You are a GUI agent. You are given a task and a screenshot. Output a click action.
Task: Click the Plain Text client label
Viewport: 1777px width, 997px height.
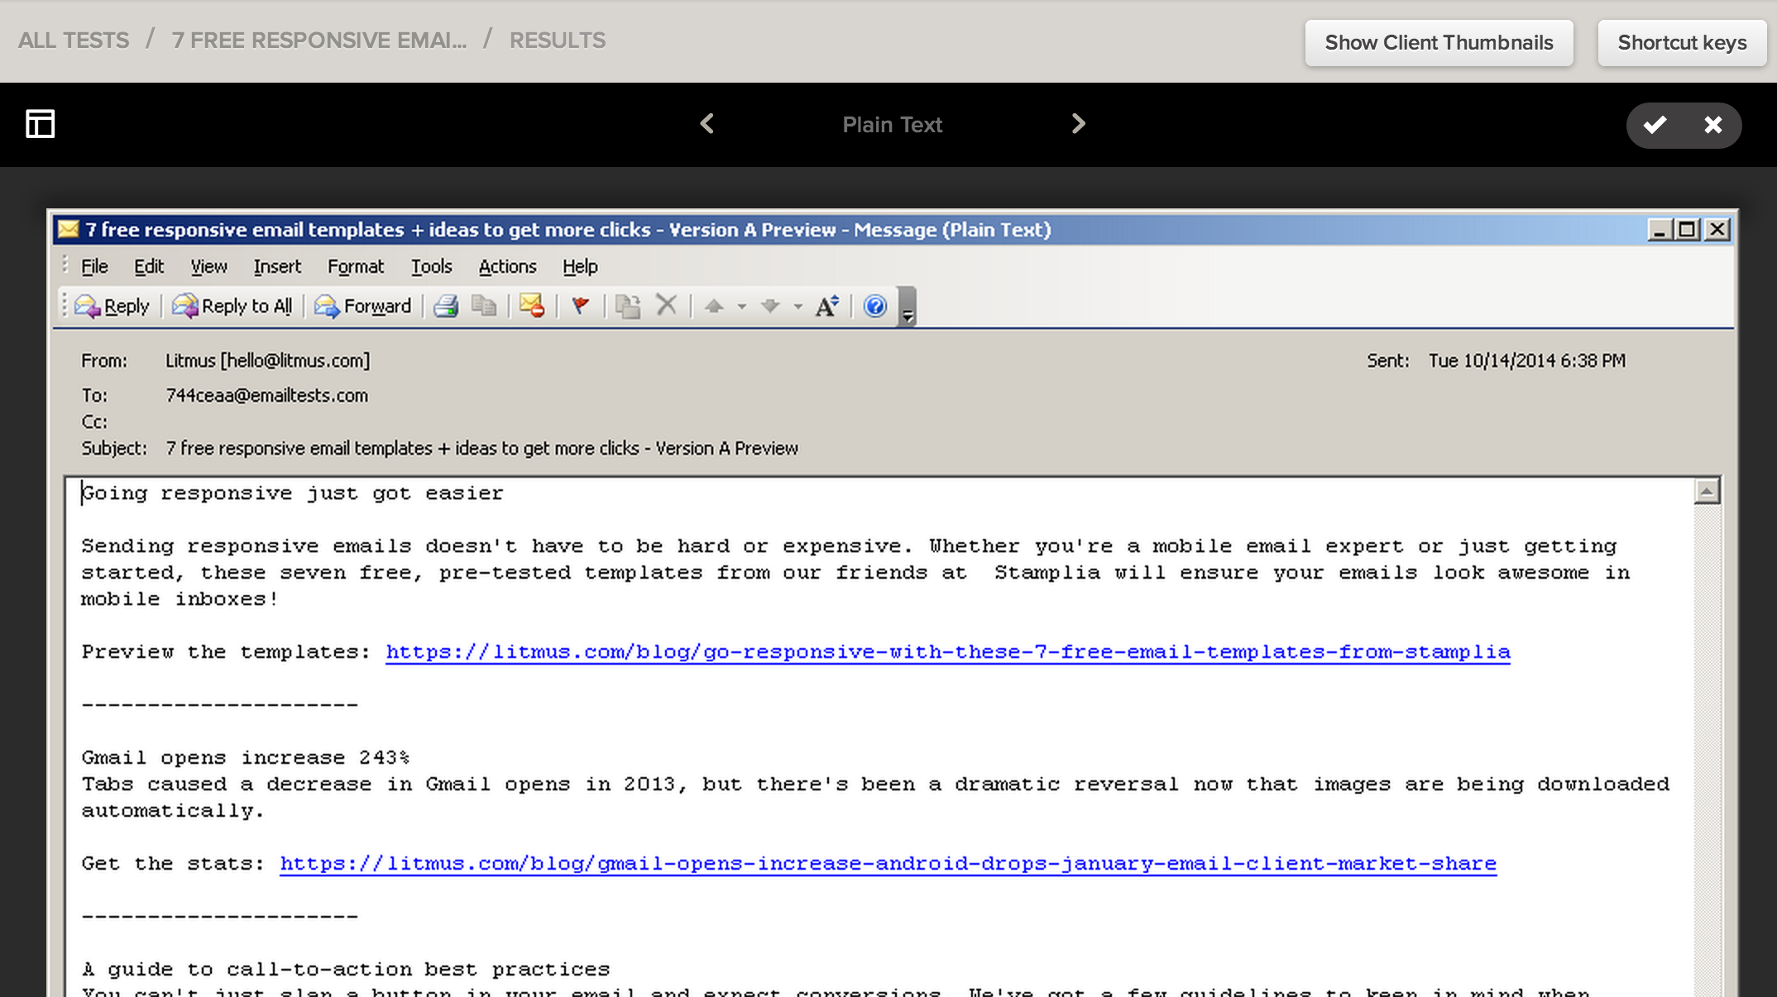892,125
